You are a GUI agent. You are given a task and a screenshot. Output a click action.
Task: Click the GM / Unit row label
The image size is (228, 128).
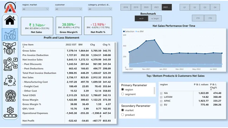28,109
